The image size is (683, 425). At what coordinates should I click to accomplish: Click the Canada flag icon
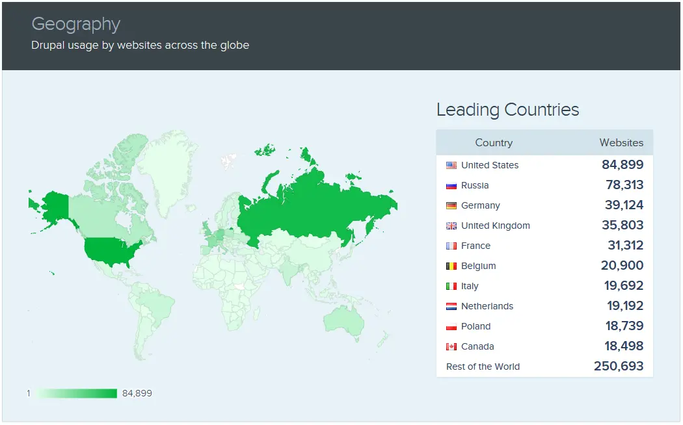[451, 346]
